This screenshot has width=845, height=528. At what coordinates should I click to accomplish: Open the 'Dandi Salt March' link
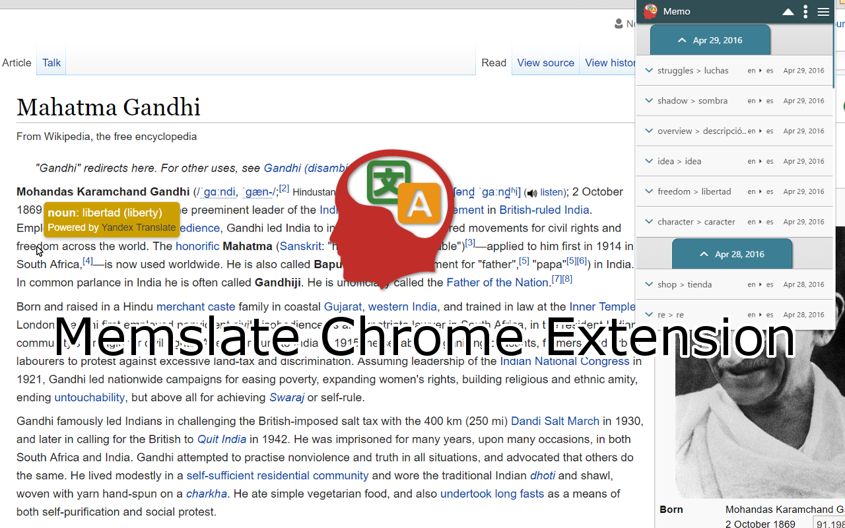555,420
